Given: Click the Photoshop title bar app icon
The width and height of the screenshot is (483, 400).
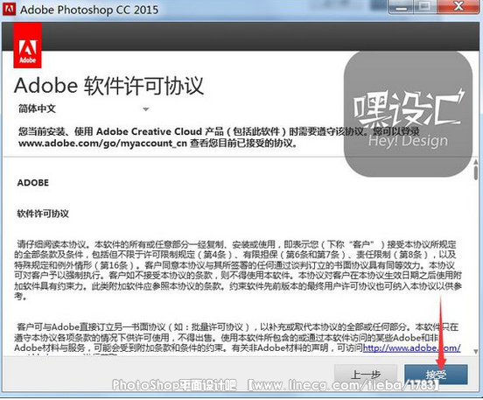Looking at the screenshot, I should pyautogui.click(x=9, y=10).
